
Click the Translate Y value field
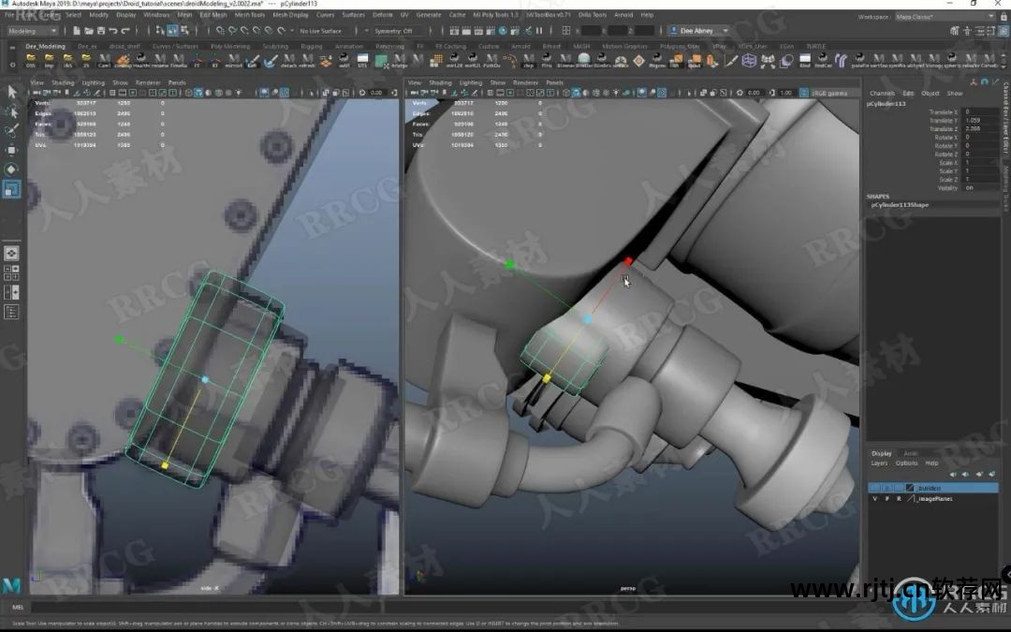[979, 121]
